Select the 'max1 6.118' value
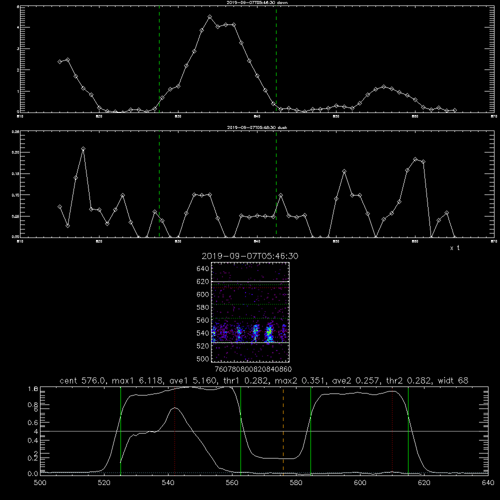 point(136,380)
